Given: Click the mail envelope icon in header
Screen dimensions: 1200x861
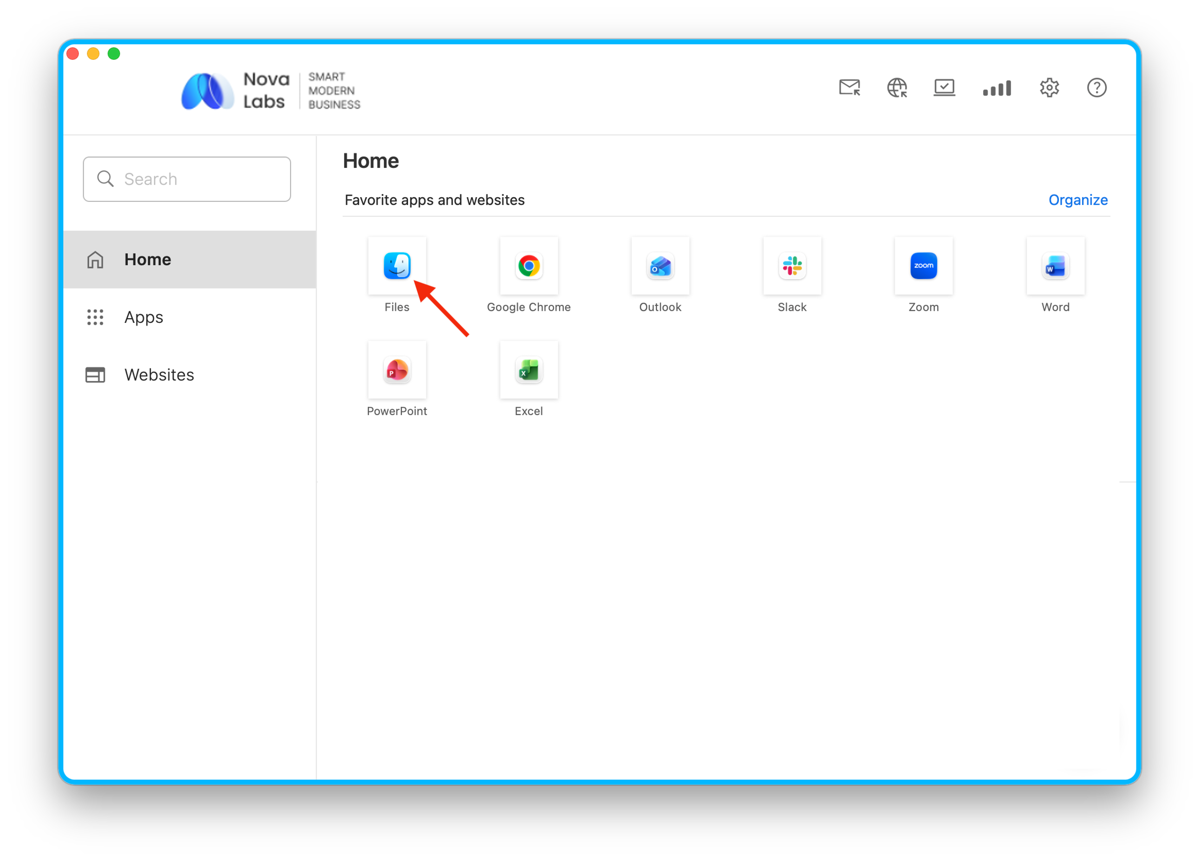Looking at the screenshot, I should (x=850, y=87).
